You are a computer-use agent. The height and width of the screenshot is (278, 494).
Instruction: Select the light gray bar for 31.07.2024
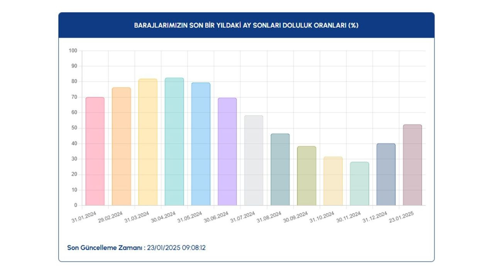click(254, 160)
